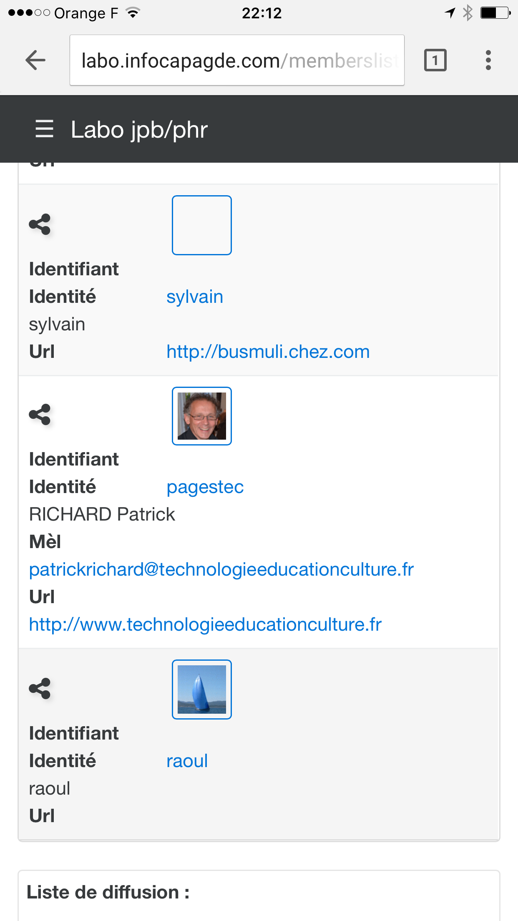Follow the http://busmuli.chez.com link

(x=268, y=352)
